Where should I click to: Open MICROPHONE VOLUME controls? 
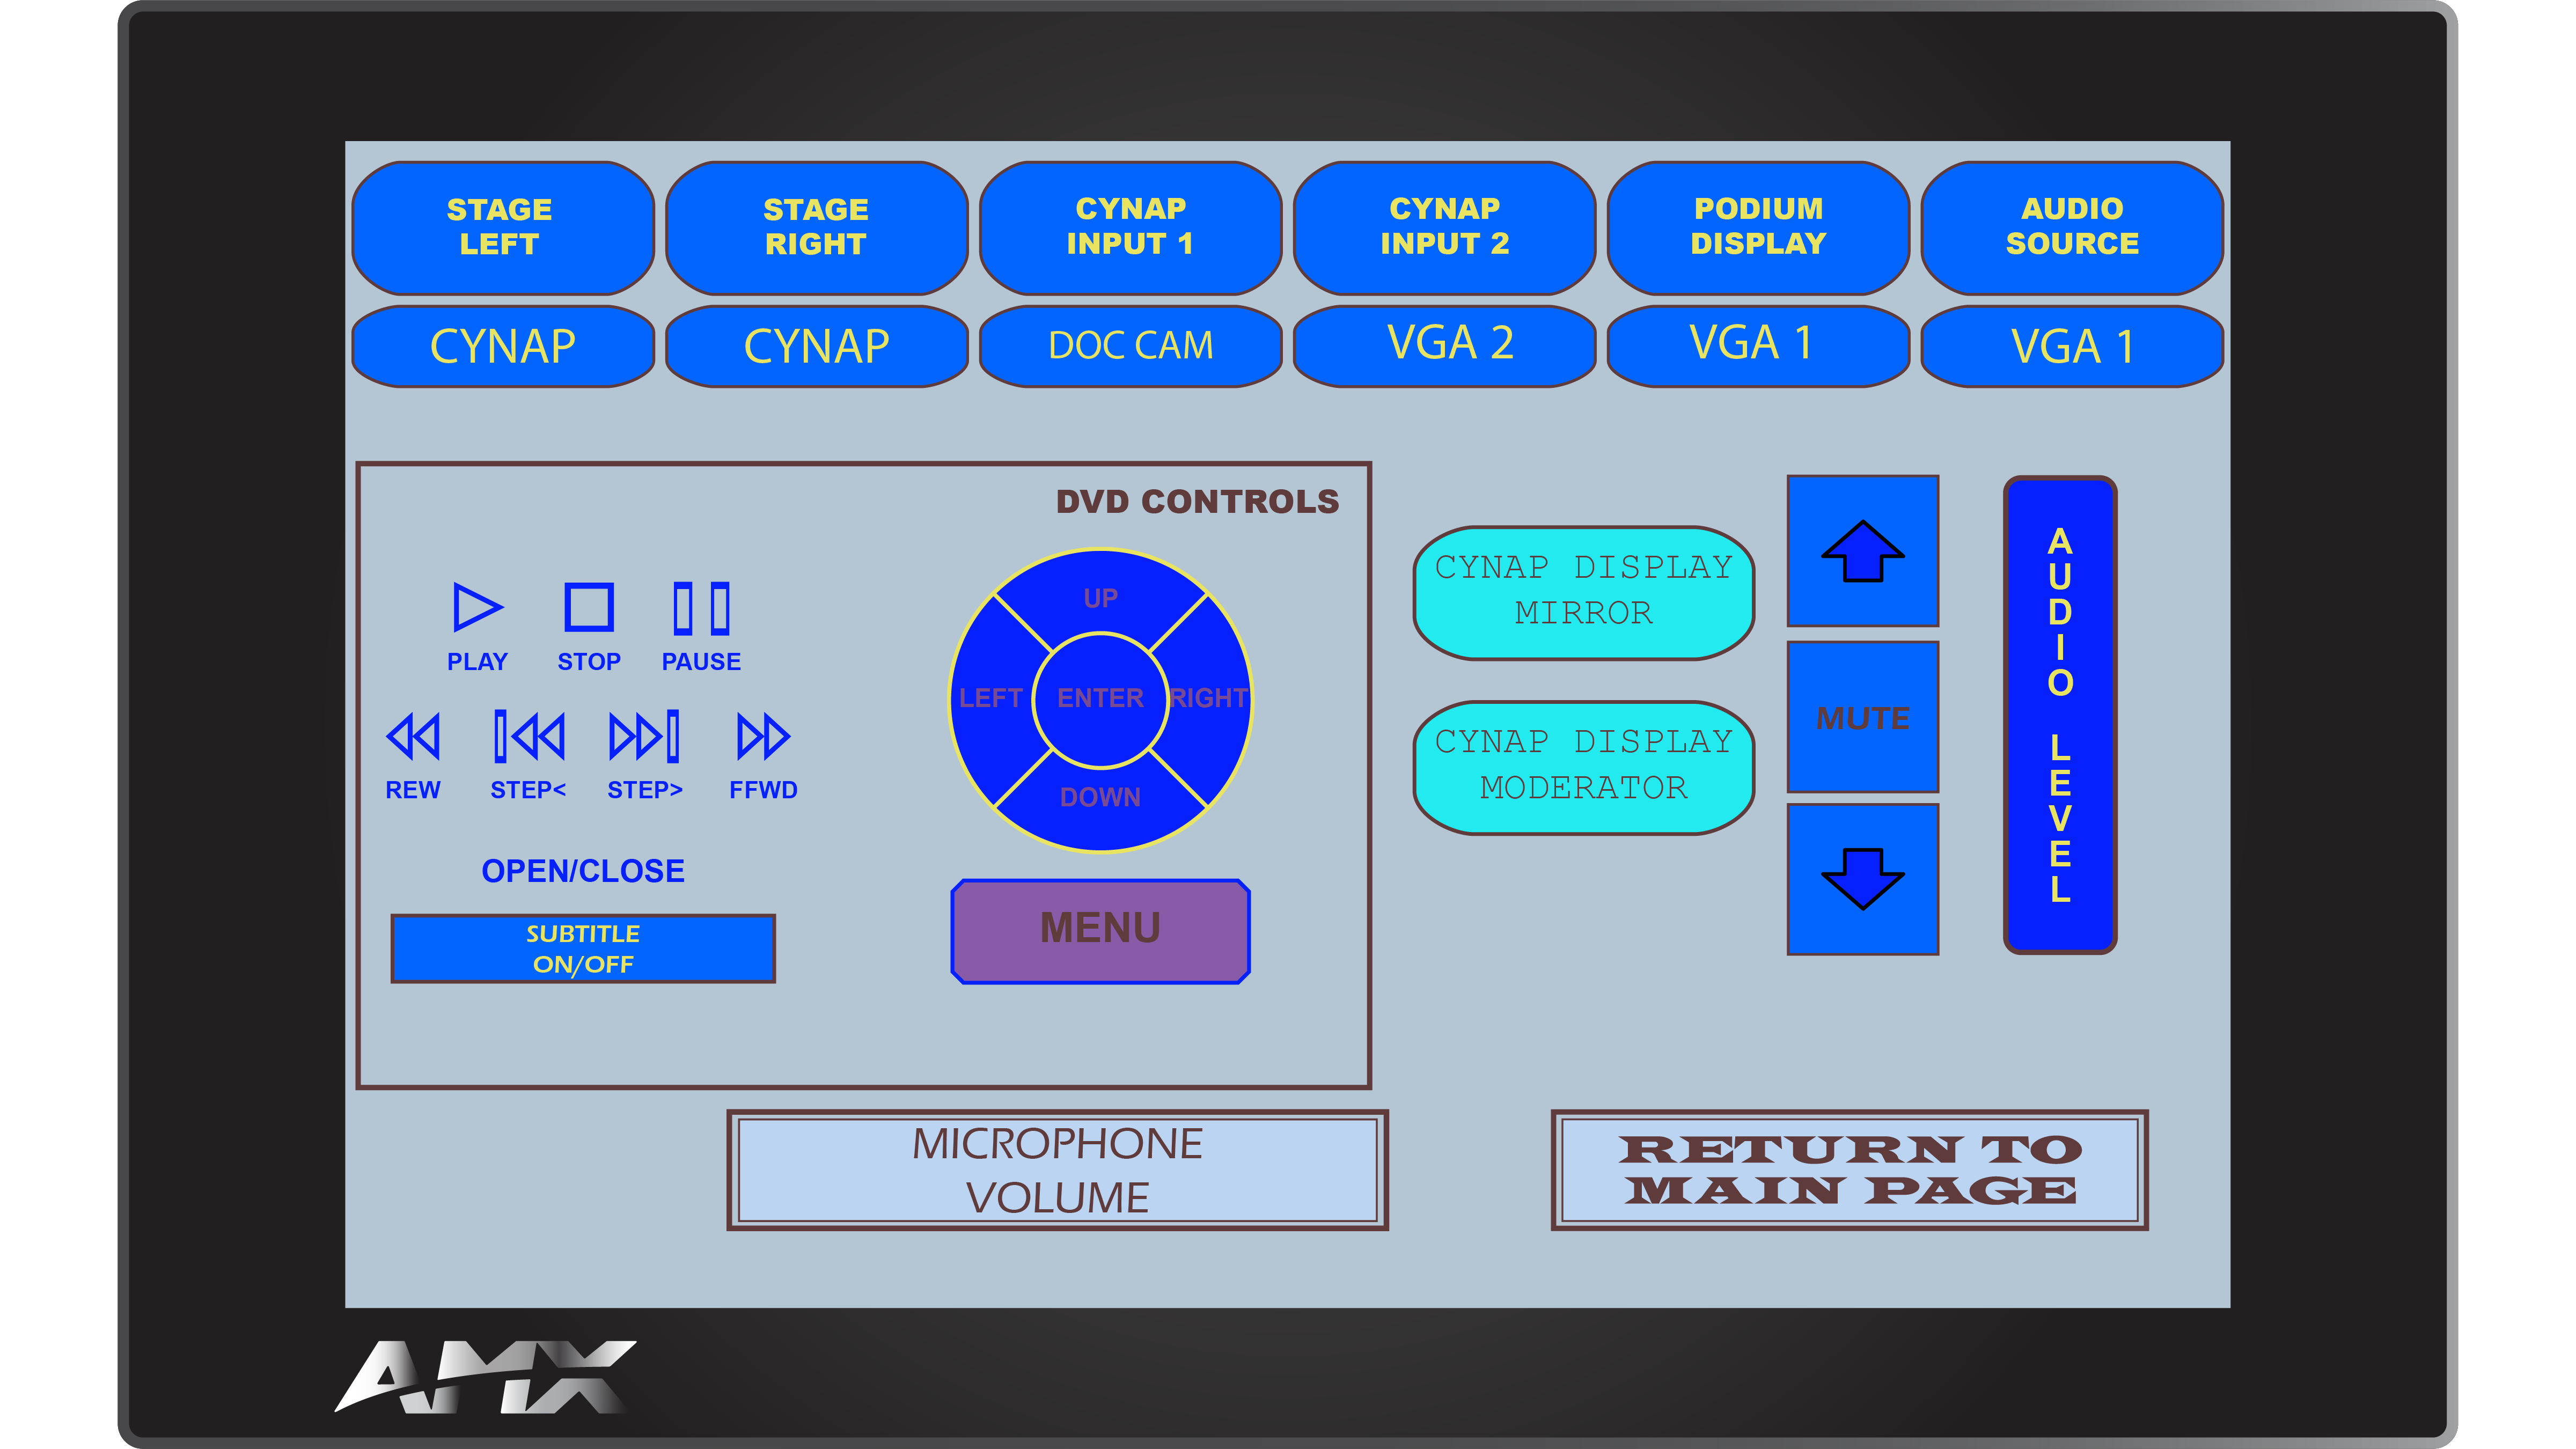pyautogui.click(x=1057, y=1170)
